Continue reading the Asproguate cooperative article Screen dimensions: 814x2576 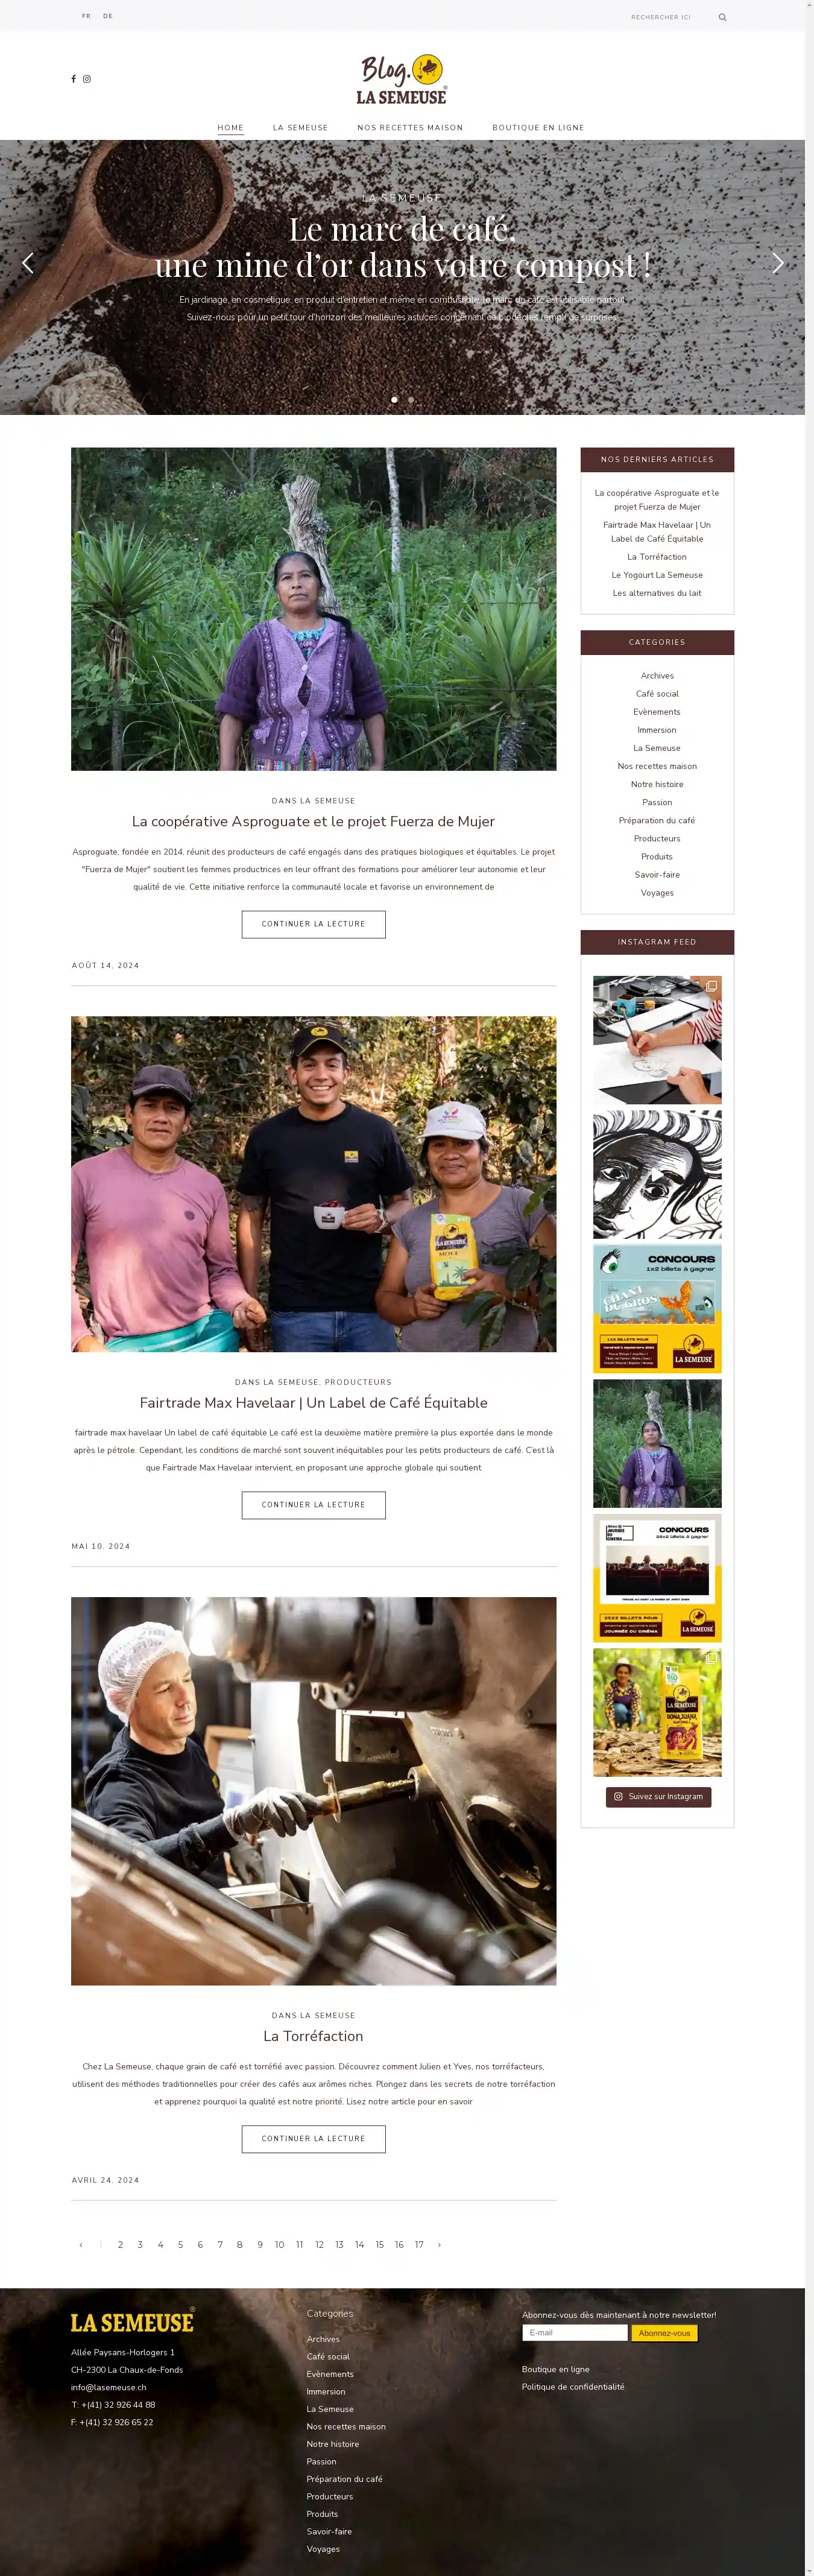click(x=313, y=924)
